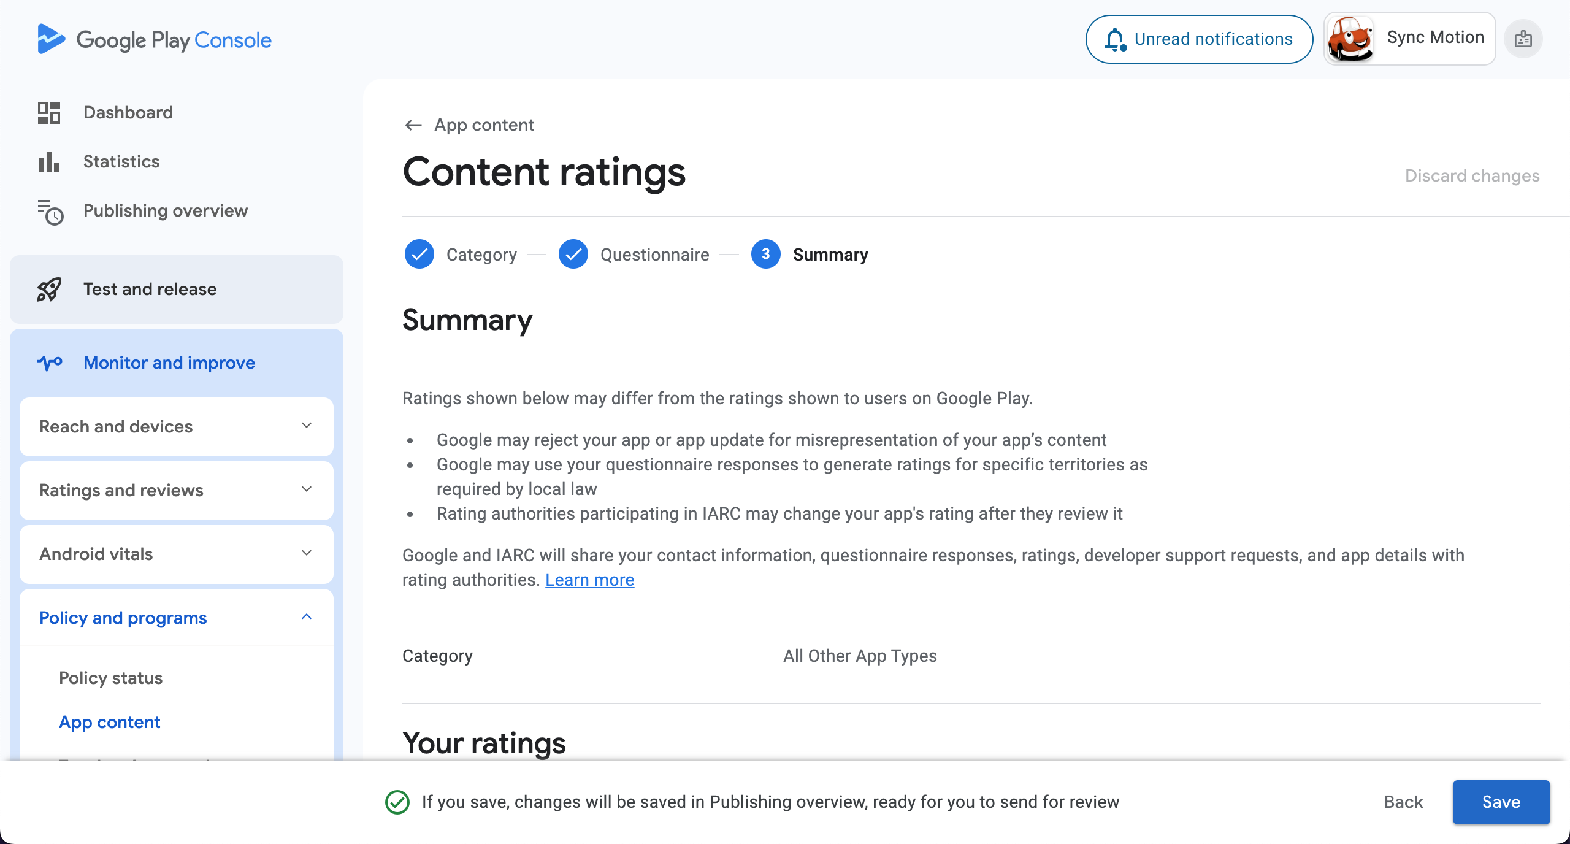Click the back arrow beside App content

click(x=413, y=125)
